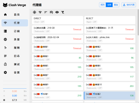Open the 连接 globe icon

pyautogui.click(x=5, y=39)
